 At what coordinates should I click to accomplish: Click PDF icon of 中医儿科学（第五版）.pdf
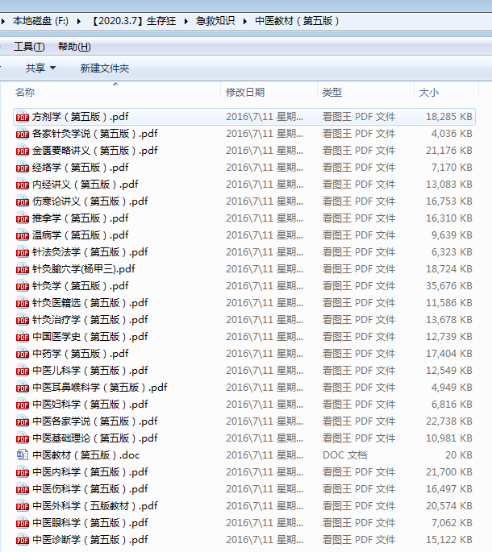coord(23,371)
